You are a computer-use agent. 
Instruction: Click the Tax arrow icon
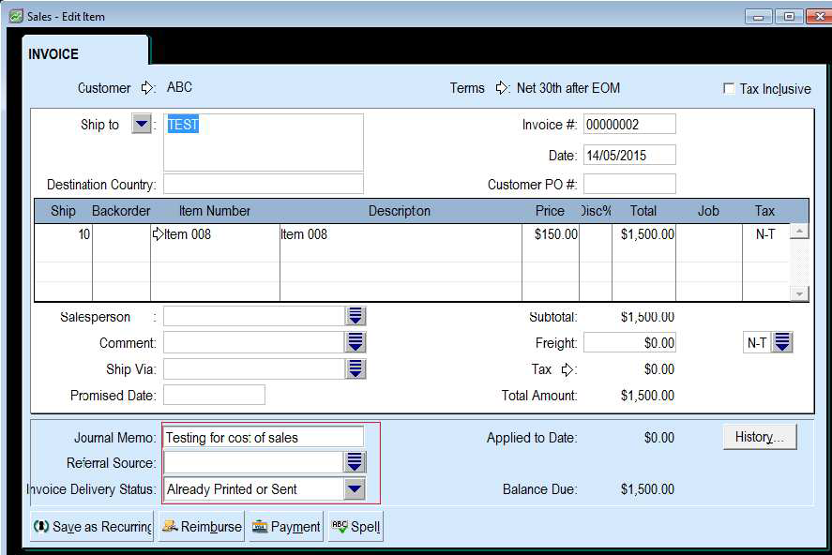[x=567, y=369]
